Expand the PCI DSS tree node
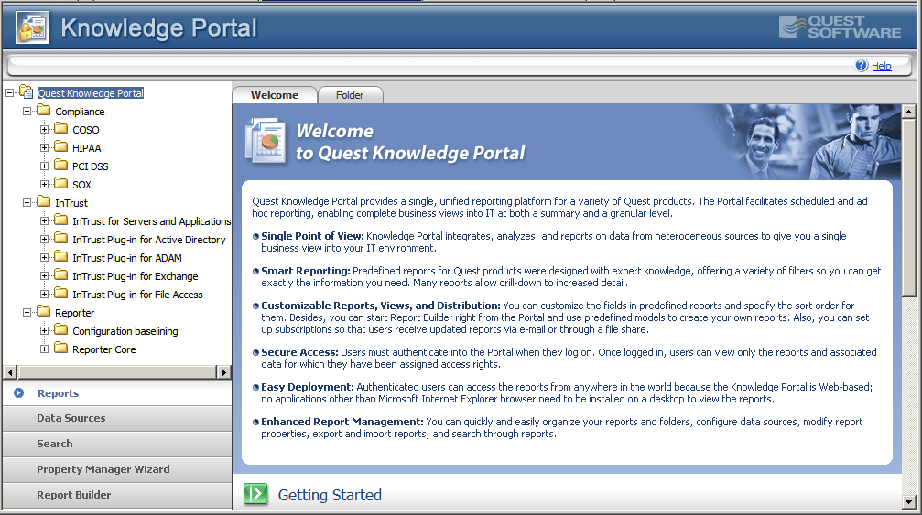This screenshot has height=515, width=922. click(x=45, y=166)
